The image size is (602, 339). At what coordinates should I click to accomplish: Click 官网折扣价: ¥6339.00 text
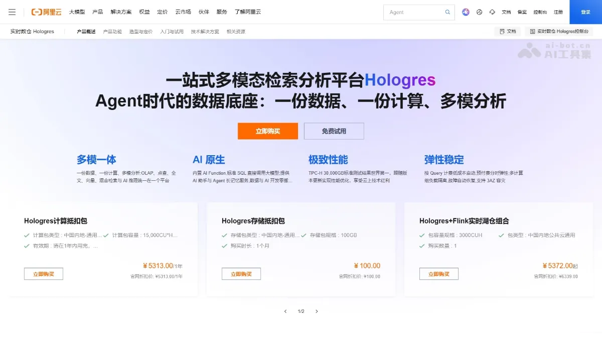556,276
